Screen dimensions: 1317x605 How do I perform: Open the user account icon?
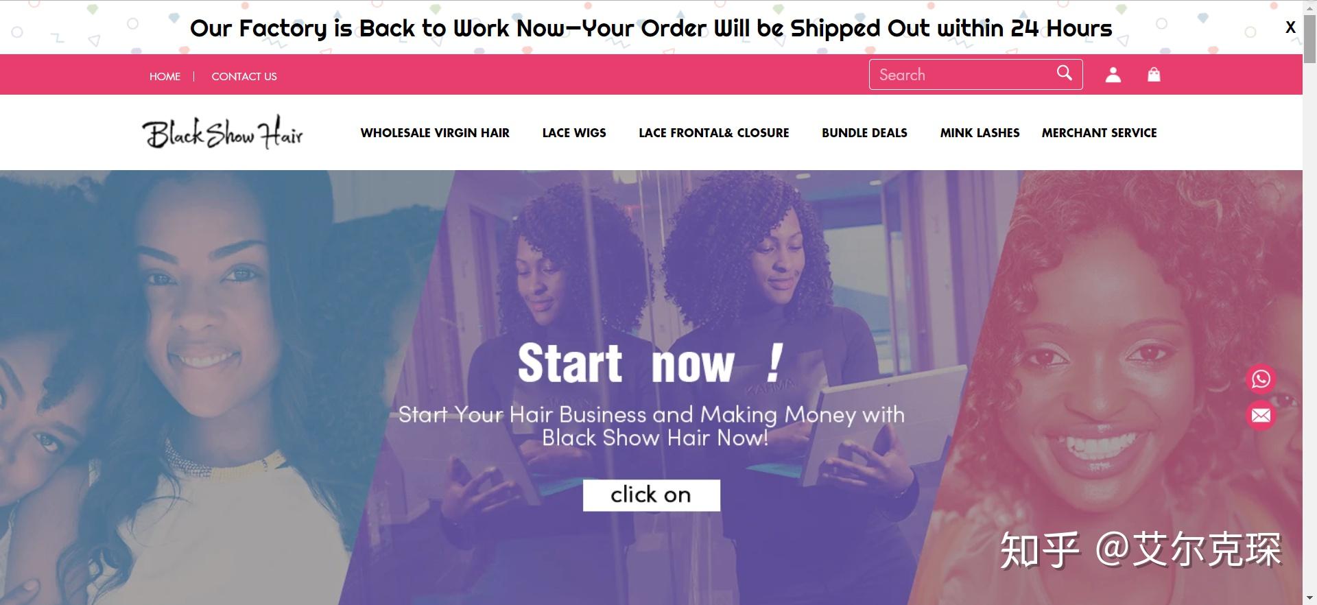pos(1113,75)
